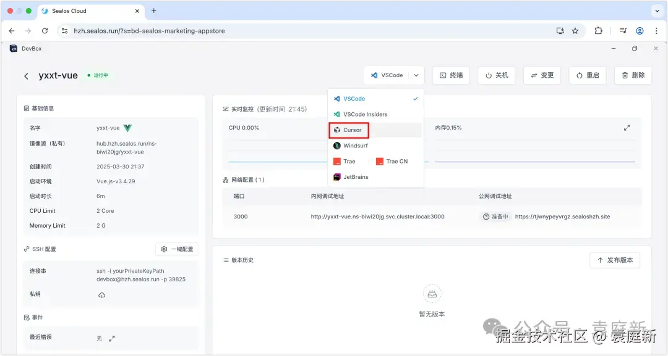Click the browser forward arrow
668x356 pixels.
coord(28,31)
